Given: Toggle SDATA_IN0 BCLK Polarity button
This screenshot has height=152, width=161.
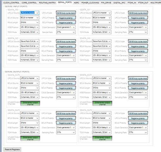Looking at the screenshot, I should pyautogui.click(x=66, y=22).
